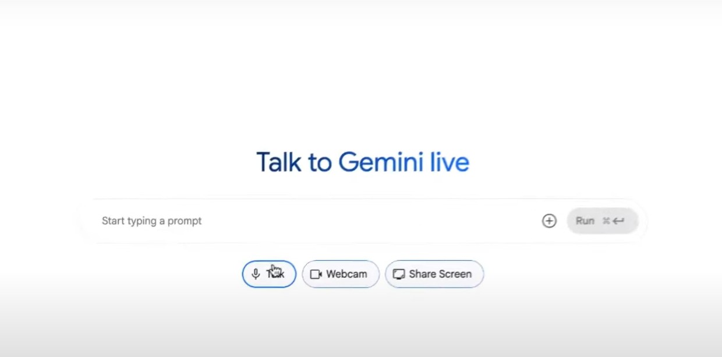Click the placeholder text Start typing a prompt

coord(152,221)
